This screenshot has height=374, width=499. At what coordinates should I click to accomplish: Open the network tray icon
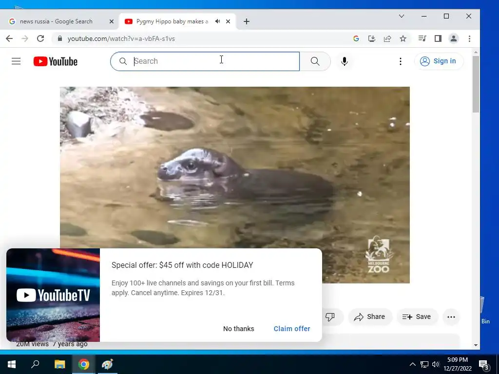(x=424, y=364)
